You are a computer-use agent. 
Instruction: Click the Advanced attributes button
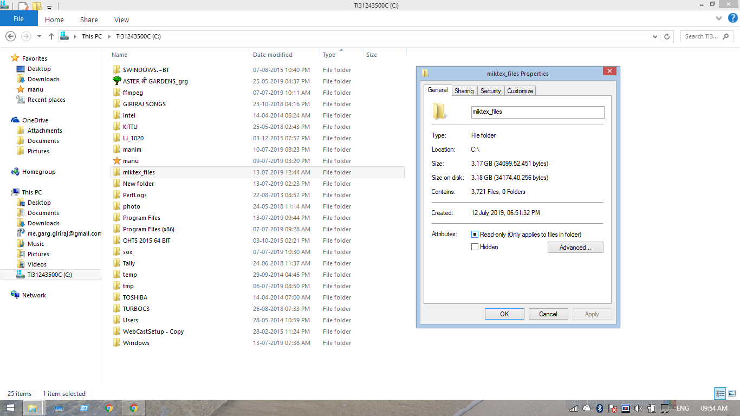(575, 247)
